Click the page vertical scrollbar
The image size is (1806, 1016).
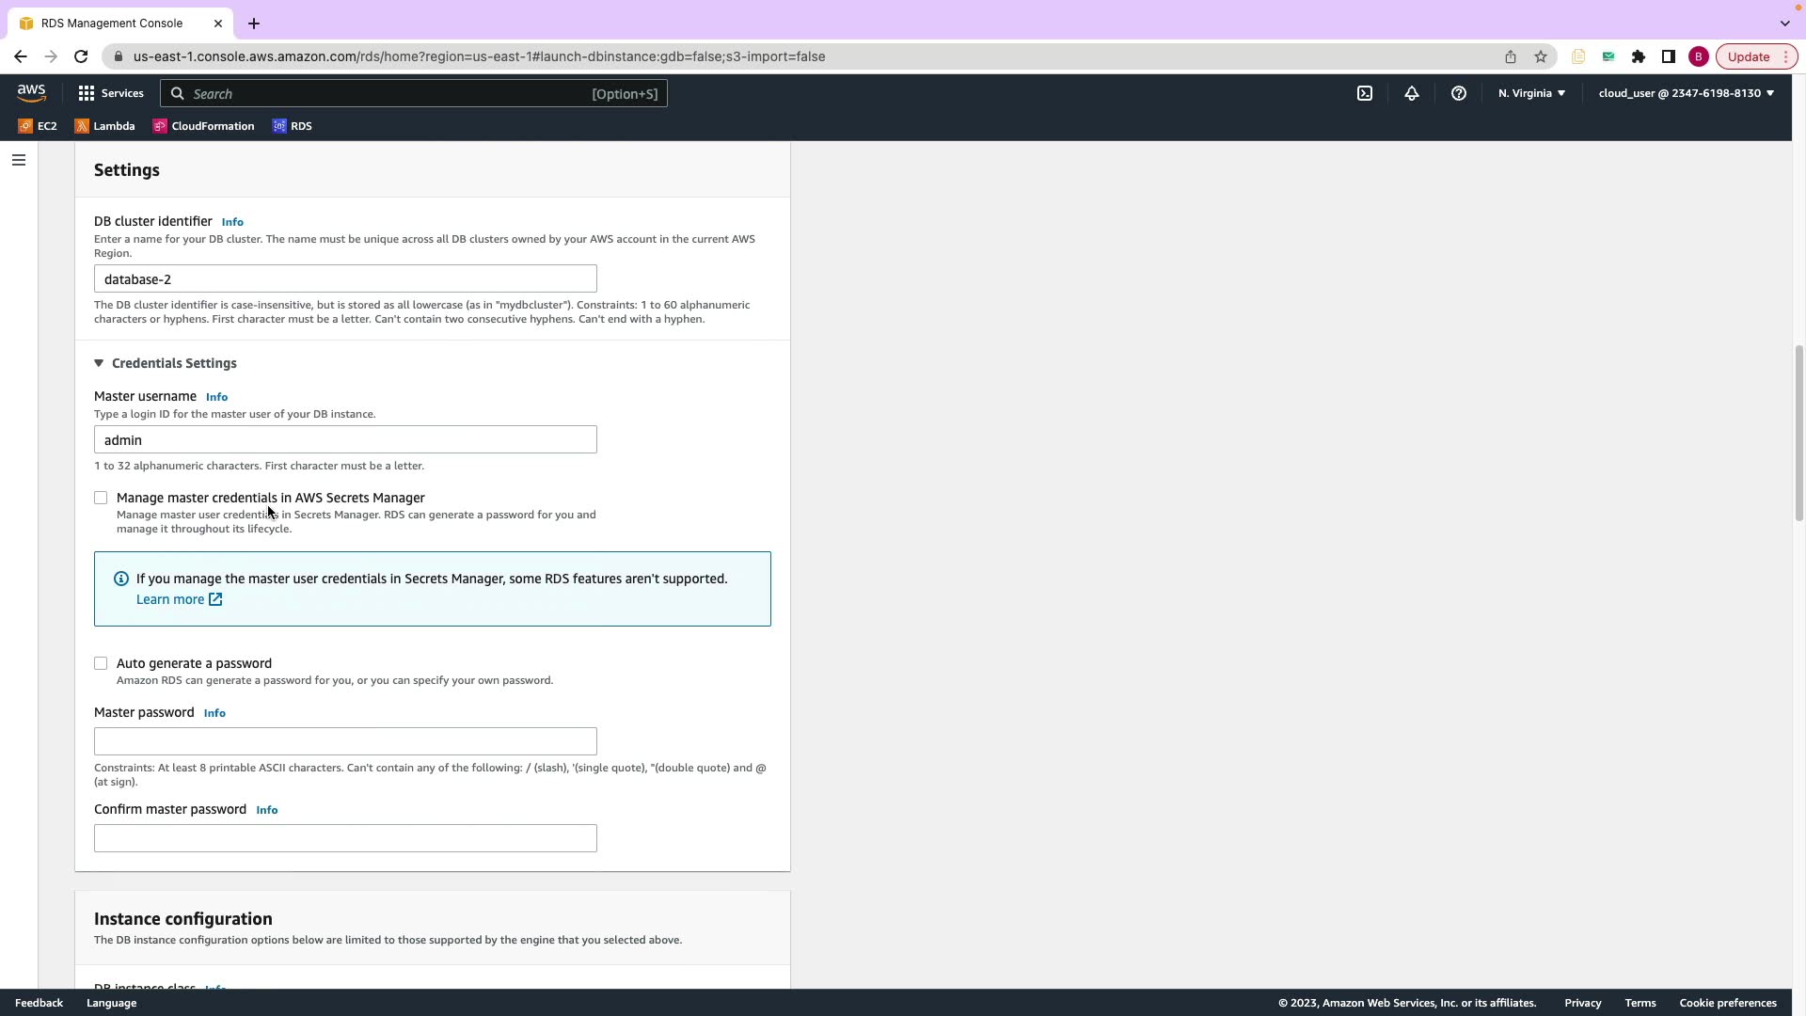(1798, 433)
